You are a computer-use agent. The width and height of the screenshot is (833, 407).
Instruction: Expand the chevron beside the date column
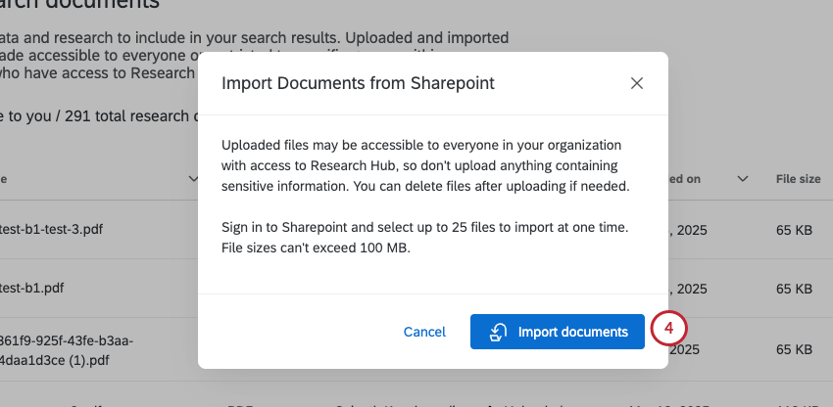743,179
